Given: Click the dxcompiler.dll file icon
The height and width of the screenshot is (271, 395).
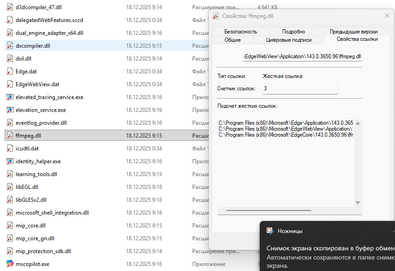Looking at the screenshot, I should pos(10,46).
